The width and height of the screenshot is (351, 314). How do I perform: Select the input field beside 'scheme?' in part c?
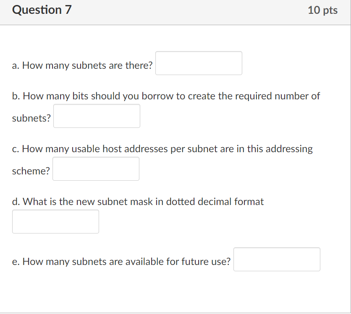pyautogui.click(x=96, y=169)
